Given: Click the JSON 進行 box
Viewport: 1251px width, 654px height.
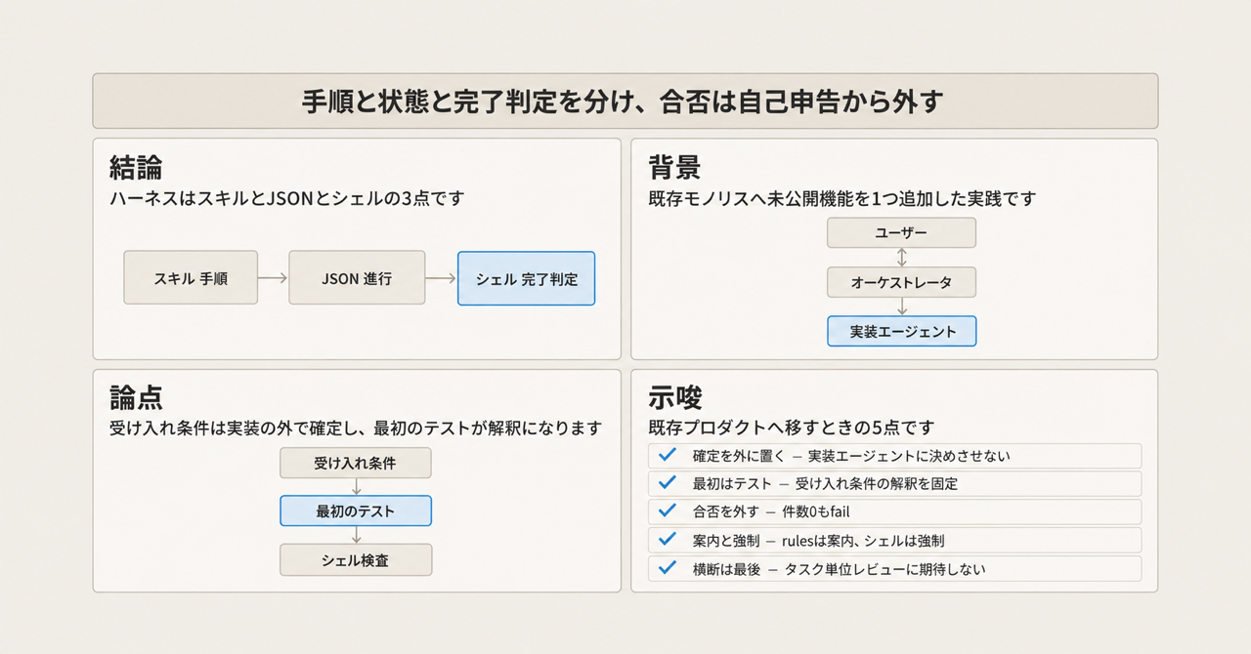Looking at the screenshot, I should pos(356,277).
